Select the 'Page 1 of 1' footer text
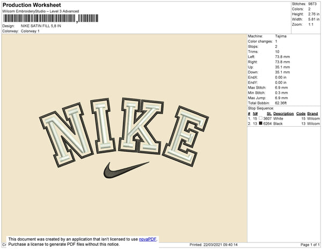 click(x=310, y=245)
